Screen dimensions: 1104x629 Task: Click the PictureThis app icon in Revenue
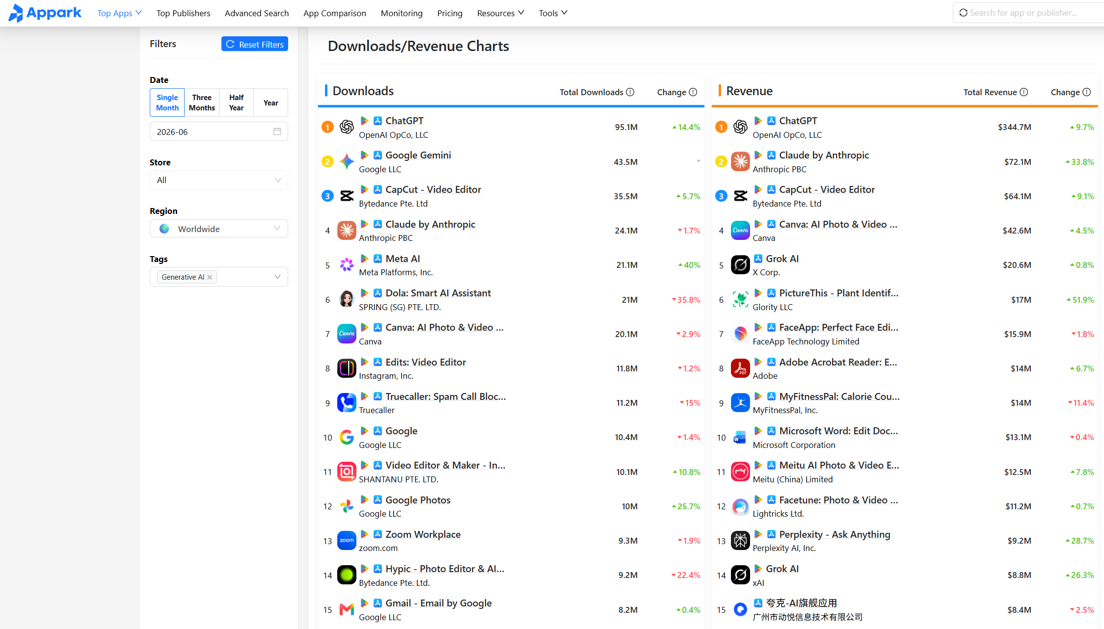[740, 299]
